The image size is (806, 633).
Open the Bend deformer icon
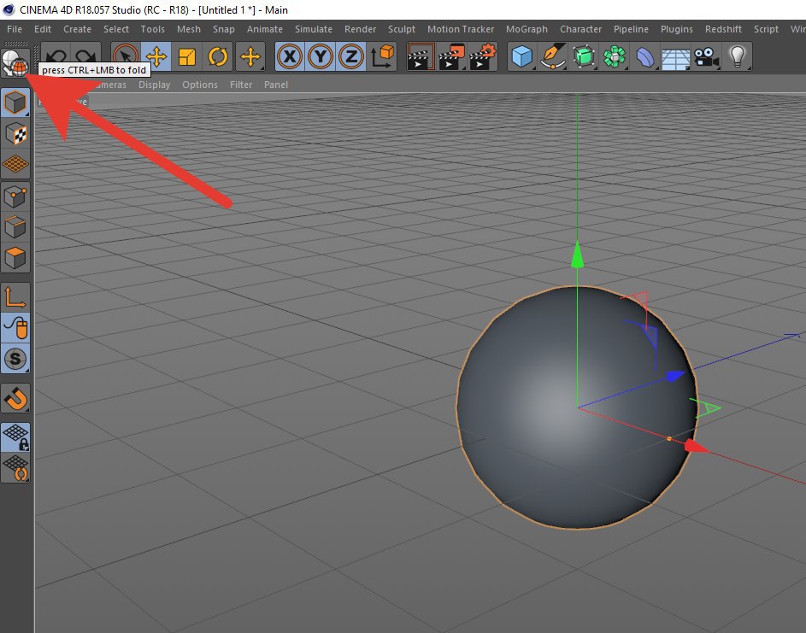(645, 56)
